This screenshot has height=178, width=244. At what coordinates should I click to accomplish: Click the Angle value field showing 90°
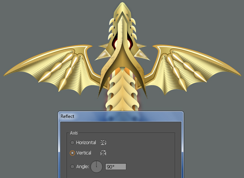point(116,167)
